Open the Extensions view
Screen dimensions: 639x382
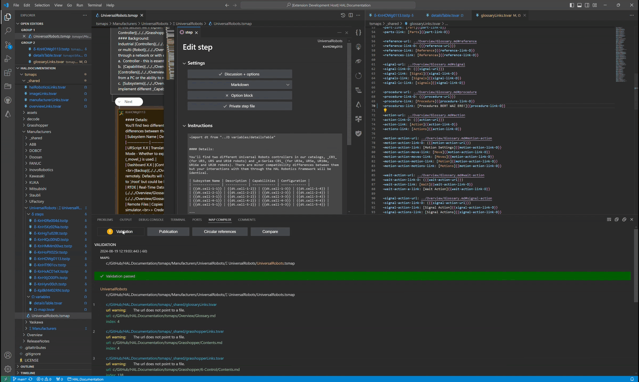tap(8, 73)
